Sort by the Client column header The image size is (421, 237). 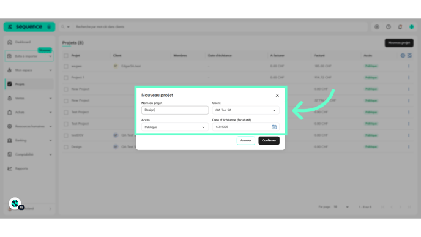coord(117,56)
